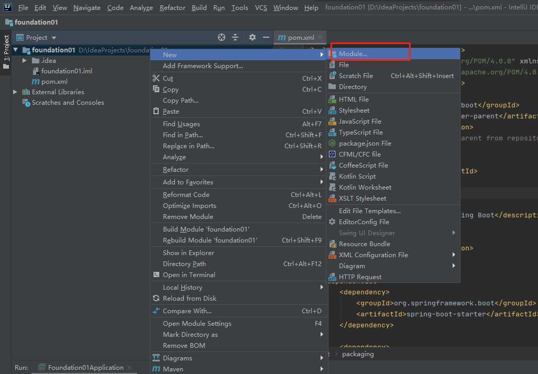Expand the XML Configuration File submenu arrow
Screen dimensions: 538x374
coord(454,255)
